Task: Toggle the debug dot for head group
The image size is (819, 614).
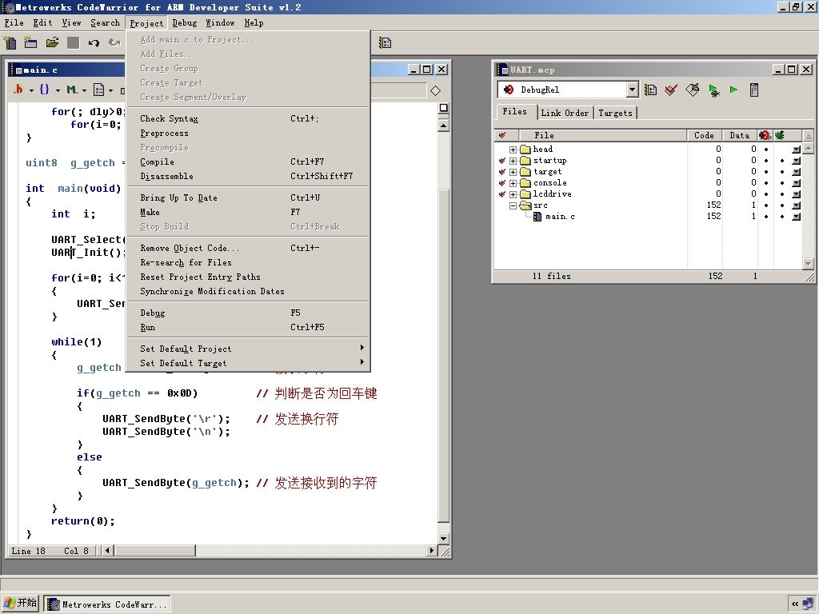Action: [x=766, y=150]
